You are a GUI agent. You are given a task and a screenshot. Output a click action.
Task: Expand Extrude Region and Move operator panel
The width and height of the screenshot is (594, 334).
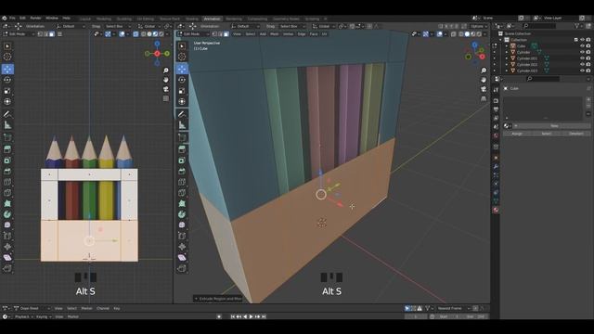point(218,299)
